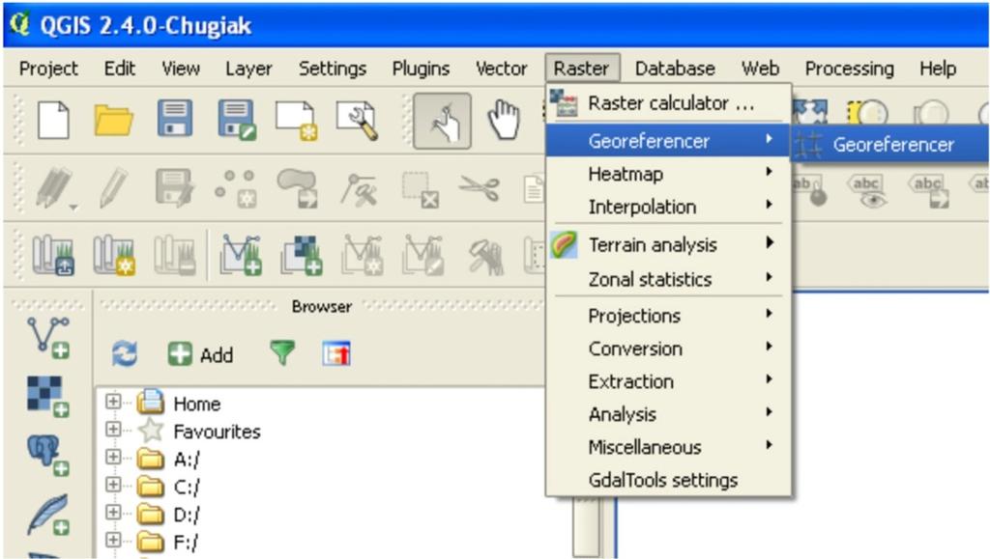
Task: Click the Add button in Browser
Action: point(201,355)
